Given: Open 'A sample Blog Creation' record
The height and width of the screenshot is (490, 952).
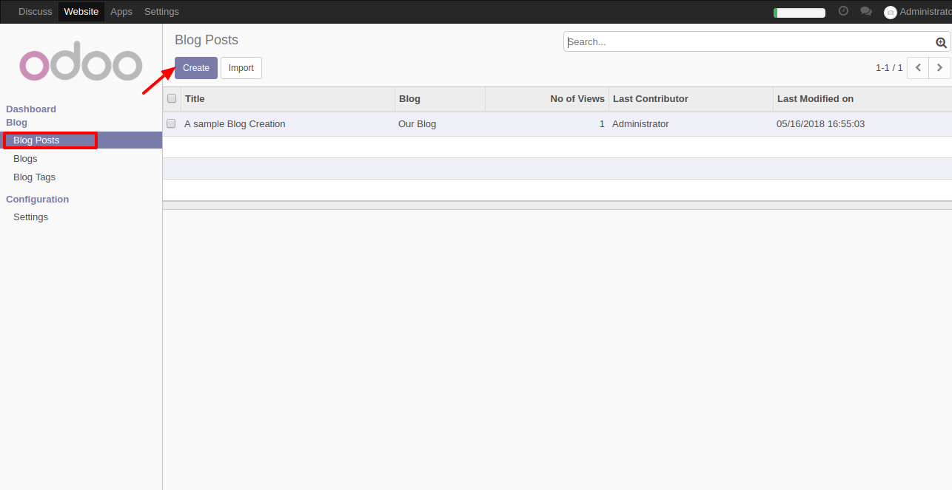Looking at the screenshot, I should (235, 123).
